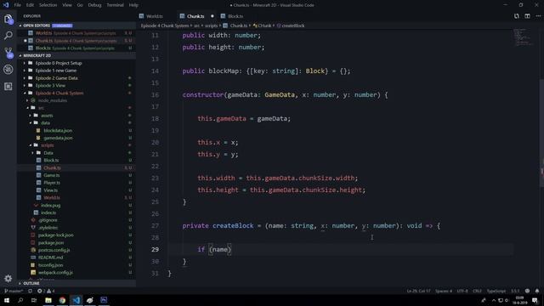544x306 pixels.
Task: Open the Windows action center icon
Action: 535,300
